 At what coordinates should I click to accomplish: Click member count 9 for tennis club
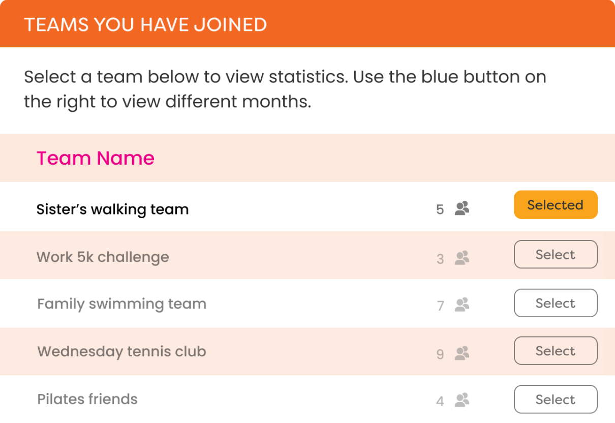pos(440,354)
